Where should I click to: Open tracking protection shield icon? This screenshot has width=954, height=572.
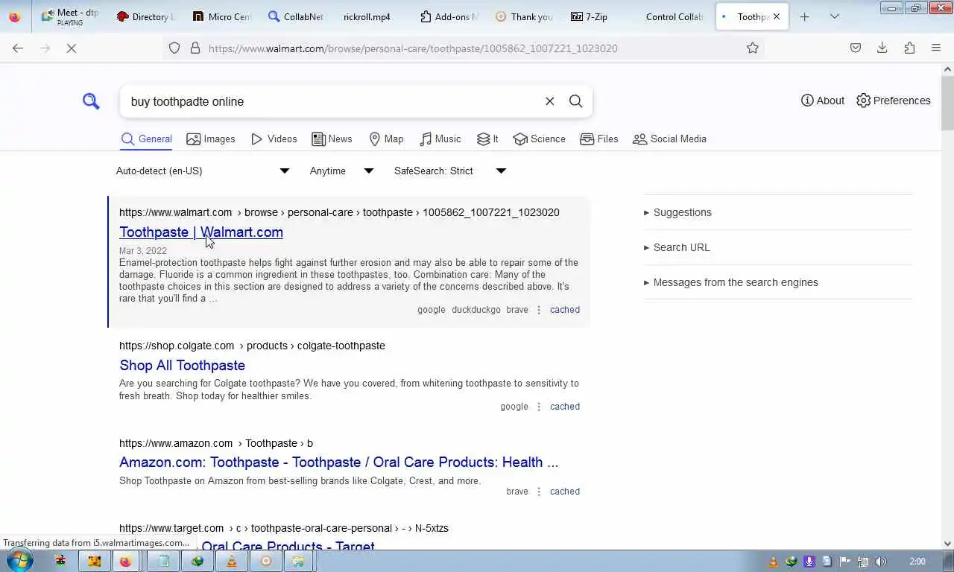click(174, 48)
